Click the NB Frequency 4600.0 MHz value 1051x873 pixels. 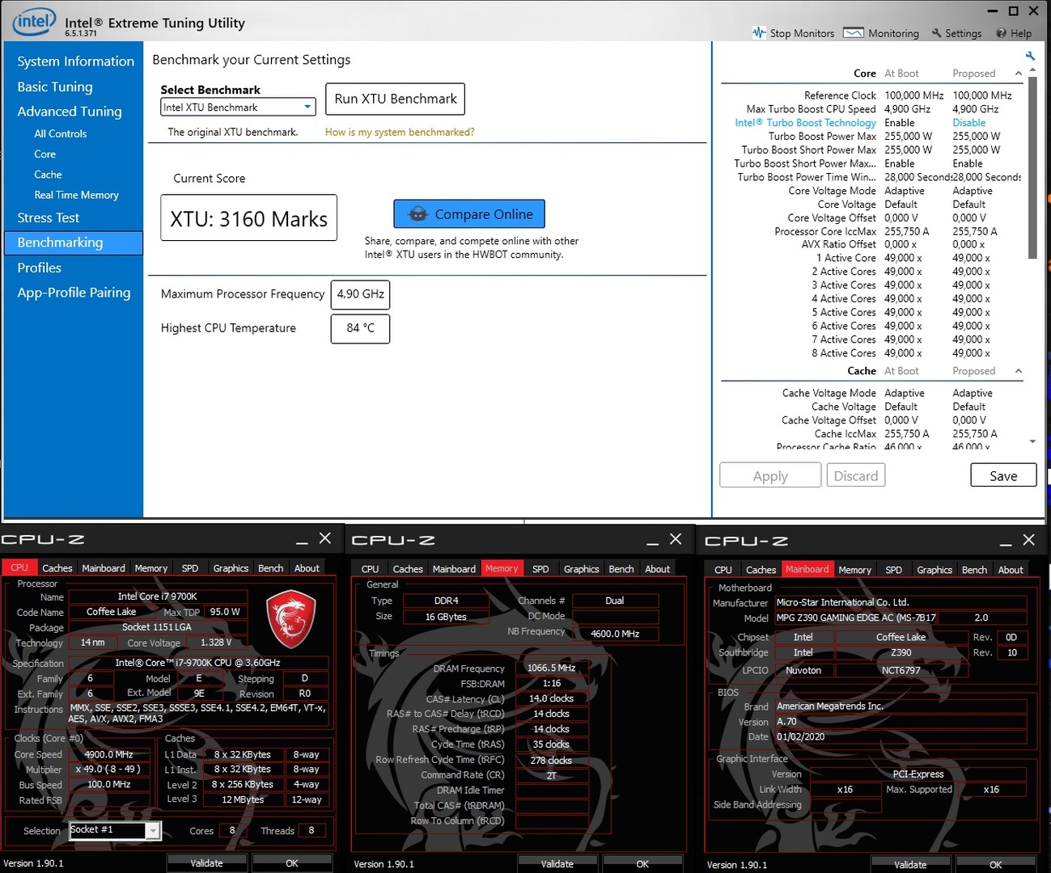tap(615, 634)
